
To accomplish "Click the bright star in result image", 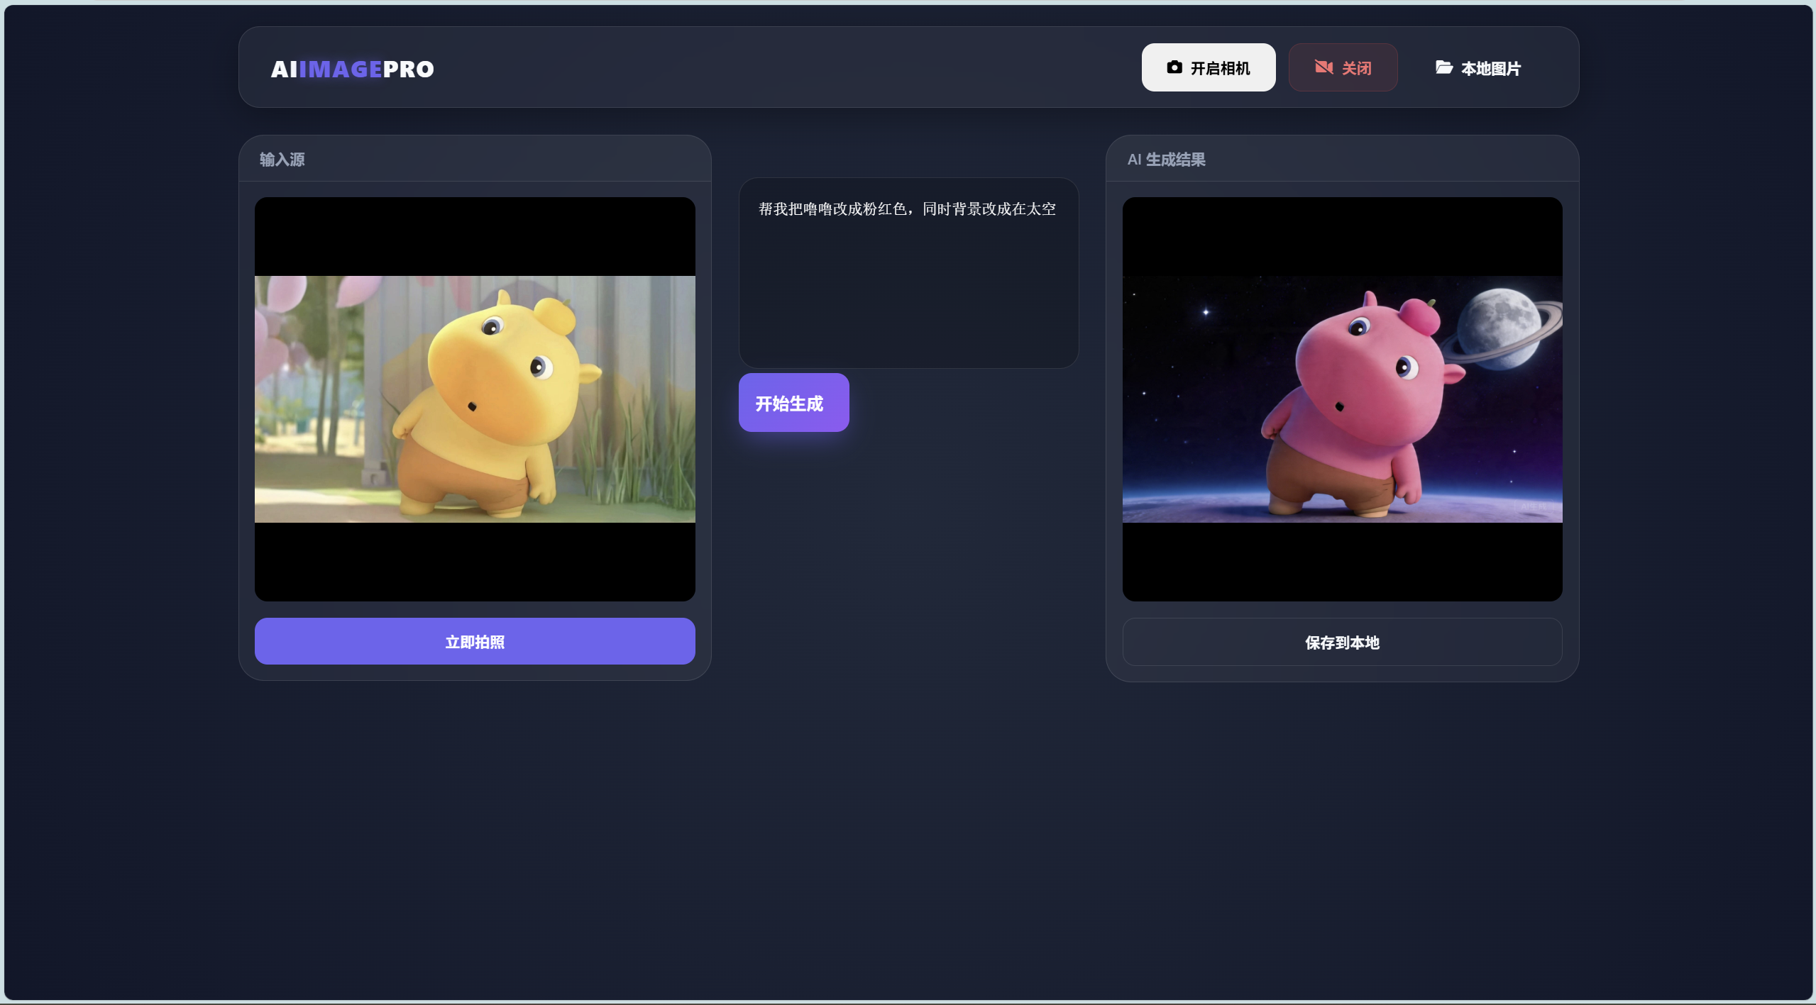I will [x=1205, y=312].
